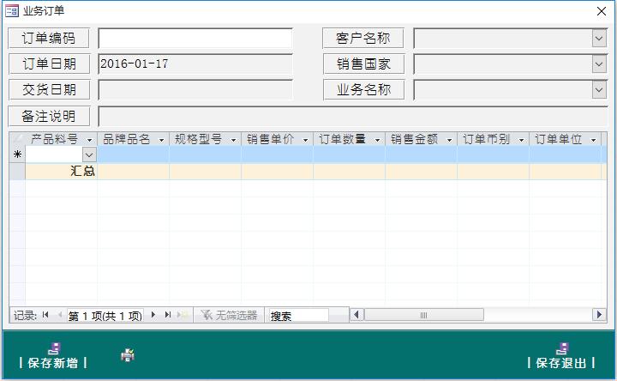This screenshot has height=381, width=617.
Task: Open 订单单位 column header filter arrow
Action: coord(593,140)
